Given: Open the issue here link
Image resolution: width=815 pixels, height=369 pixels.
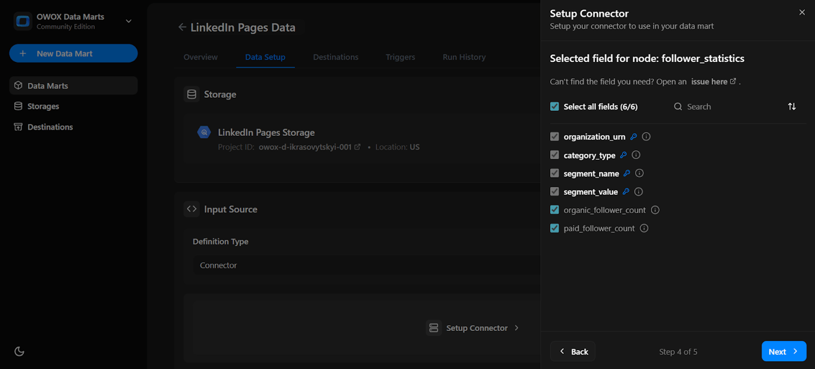Looking at the screenshot, I should 714,82.
